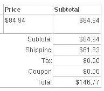Select the $146.77 total amount
The width and height of the screenshot is (104, 91).
pyautogui.click(x=88, y=82)
